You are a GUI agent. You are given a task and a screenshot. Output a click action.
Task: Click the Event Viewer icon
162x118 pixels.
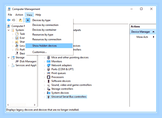coord(17,38)
